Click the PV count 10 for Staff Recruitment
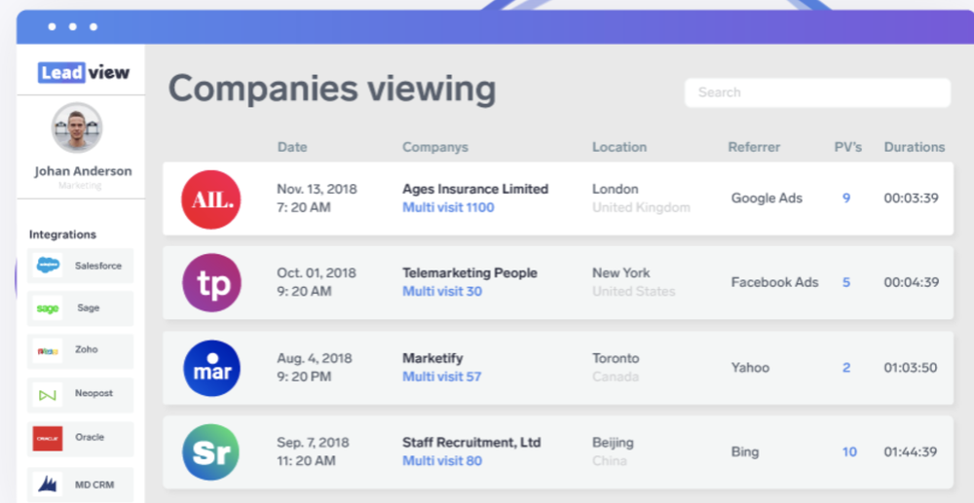The width and height of the screenshot is (974, 503). [x=849, y=451]
